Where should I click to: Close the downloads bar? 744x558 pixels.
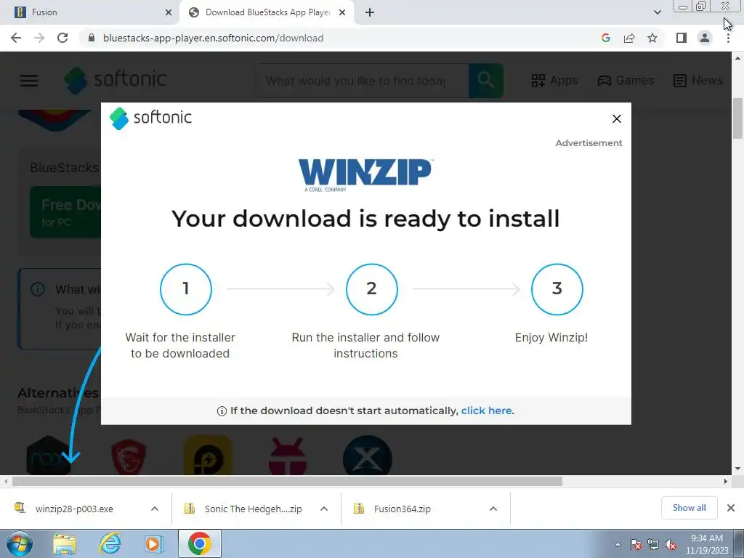(731, 508)
